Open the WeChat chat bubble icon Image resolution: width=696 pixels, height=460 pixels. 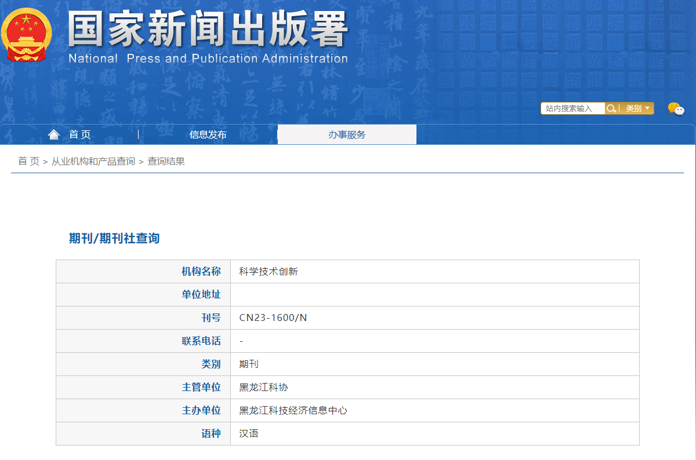coord(676,108)
